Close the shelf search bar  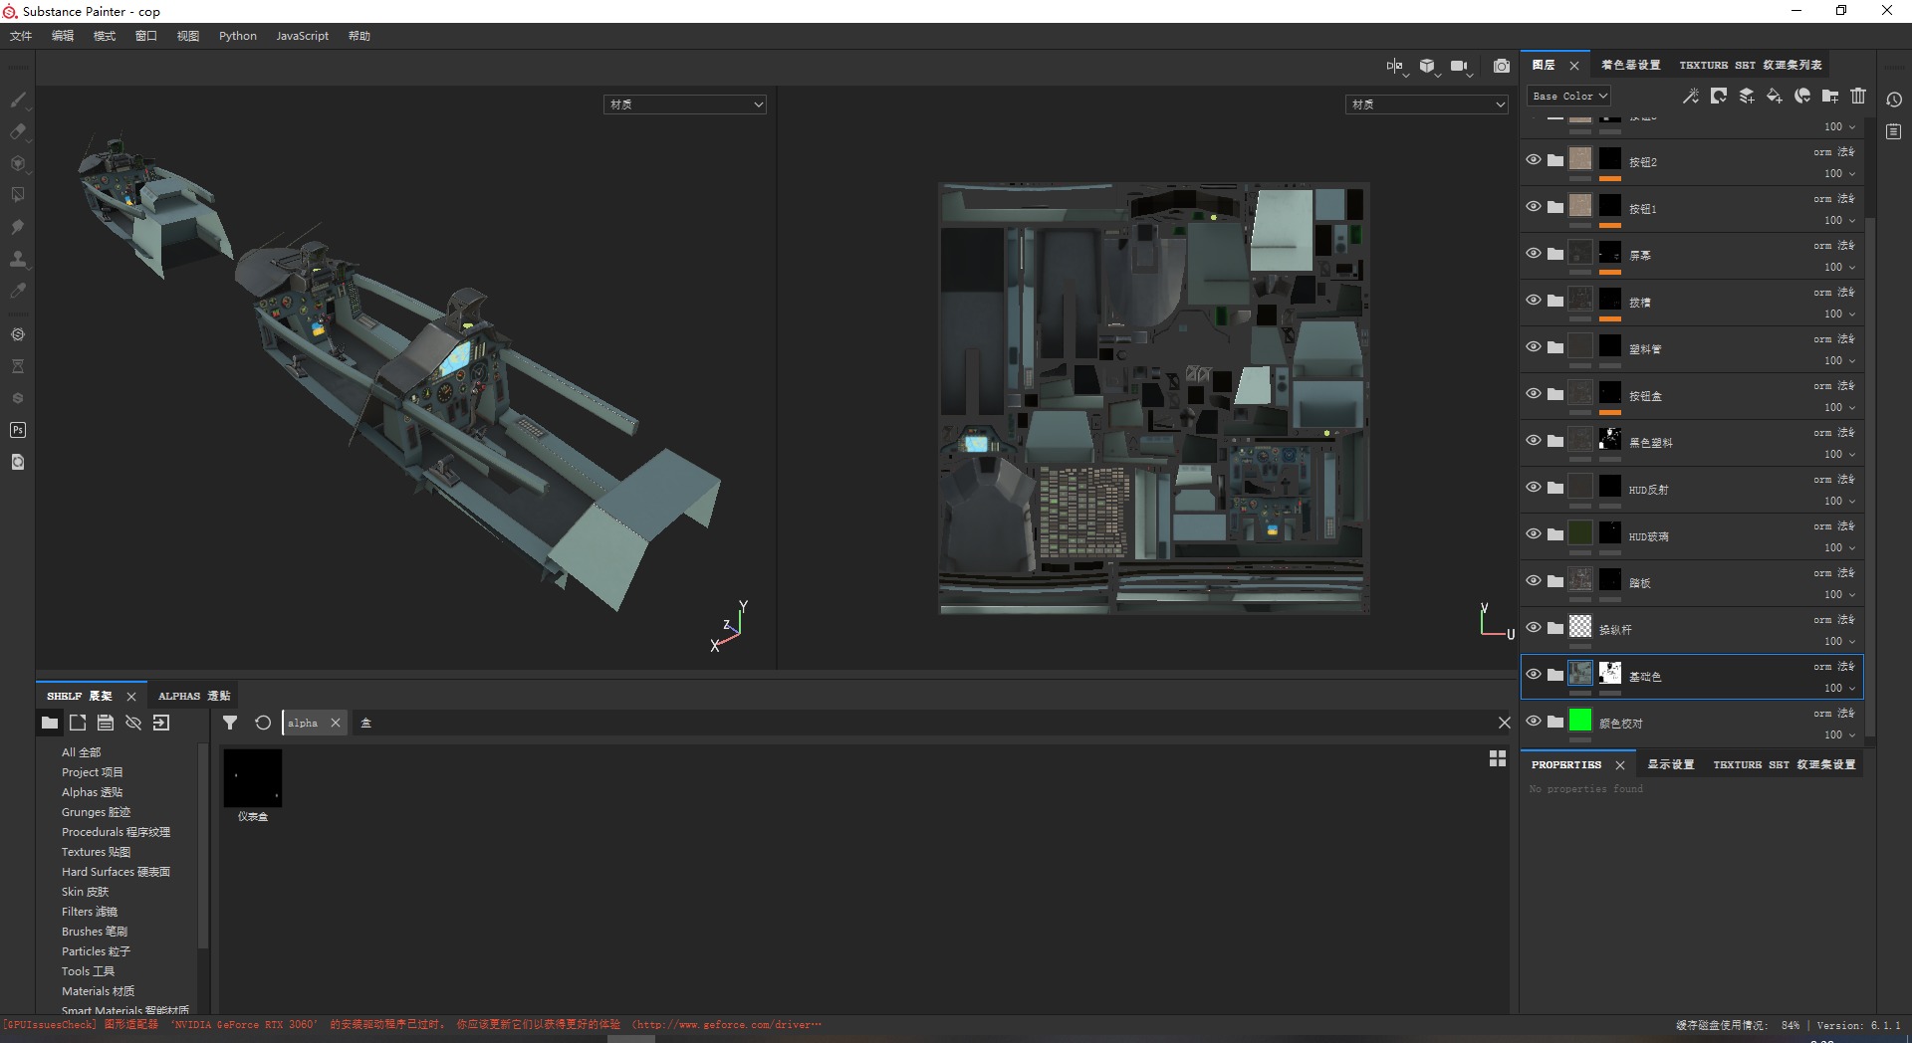(1504, 723)
